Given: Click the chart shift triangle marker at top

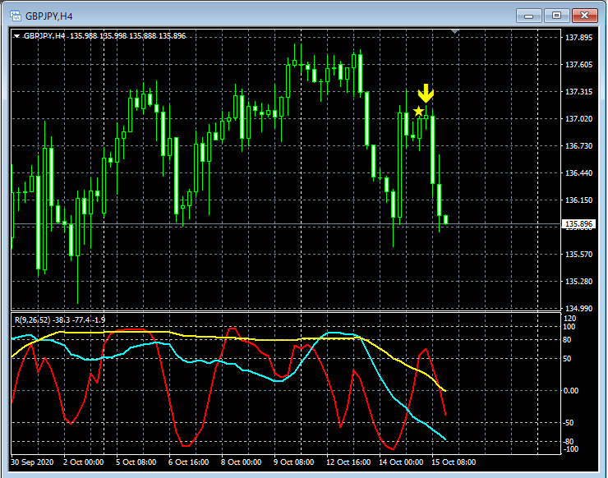Looking at the screenshot, I should (455, 31).
